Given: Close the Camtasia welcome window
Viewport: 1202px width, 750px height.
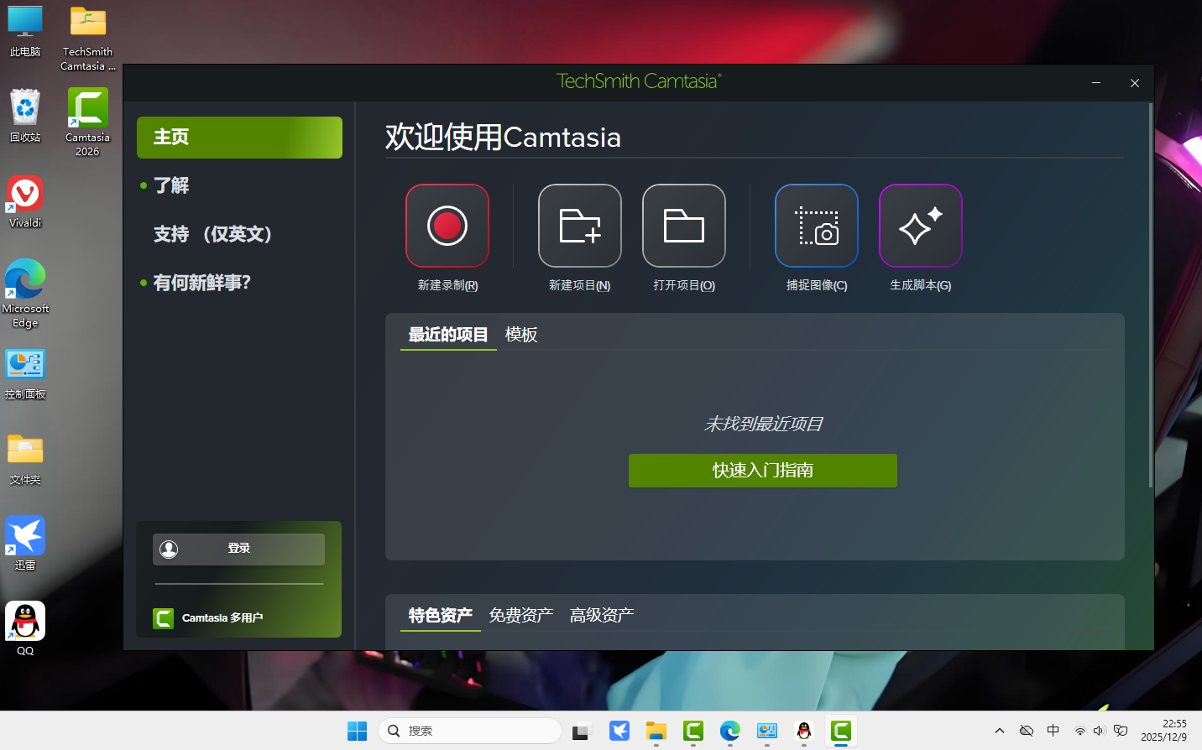Looking at the screenshot, I should click(1135, 83).
